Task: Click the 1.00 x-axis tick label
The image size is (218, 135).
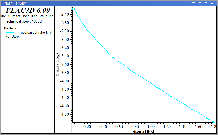Action: (151, 127)
